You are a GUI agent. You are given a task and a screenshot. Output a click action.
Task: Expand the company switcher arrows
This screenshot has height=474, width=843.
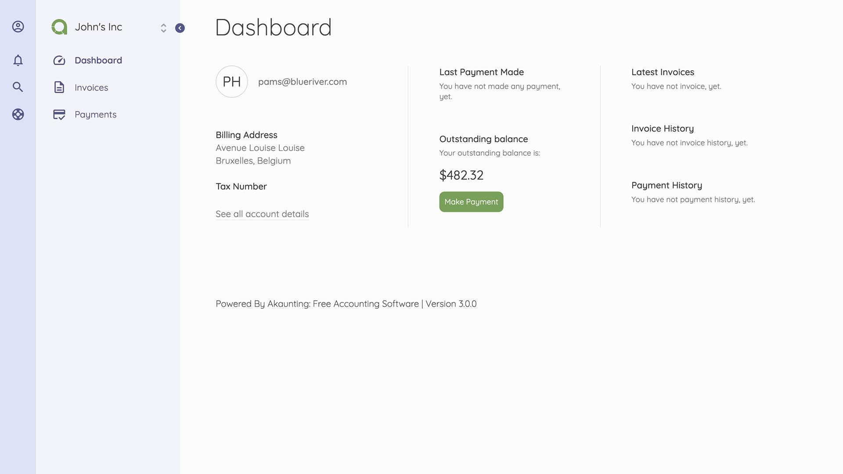[163, 28]
